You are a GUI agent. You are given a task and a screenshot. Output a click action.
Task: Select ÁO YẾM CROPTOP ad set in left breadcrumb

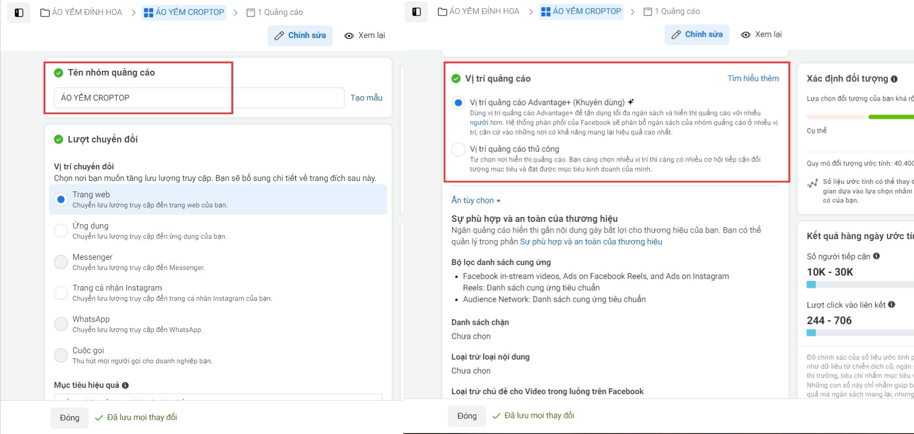[x=184, y=13]
